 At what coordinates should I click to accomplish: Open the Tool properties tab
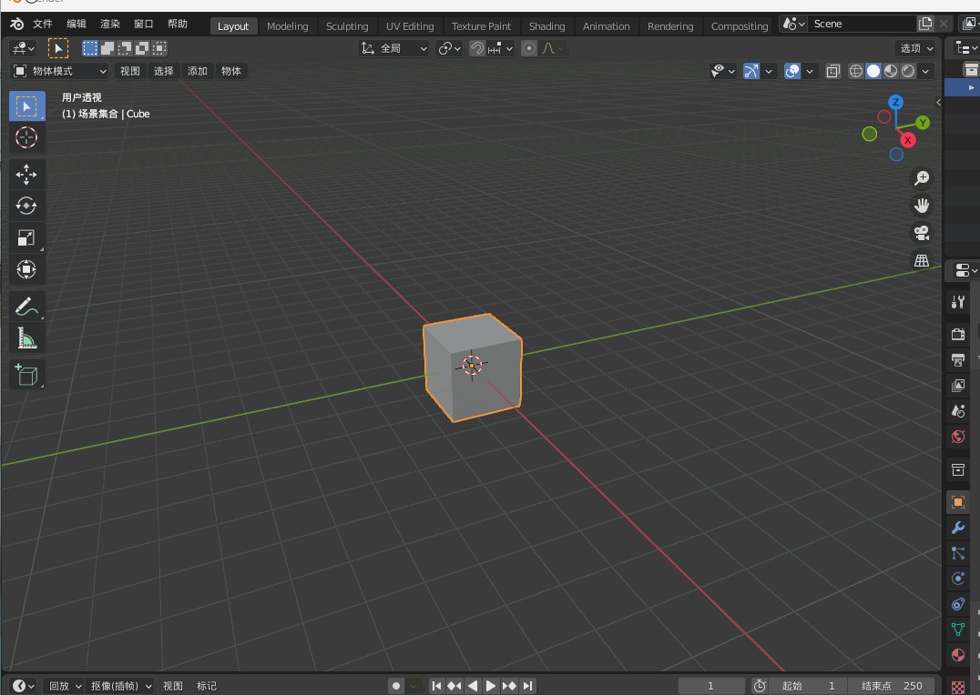click(957, 302)
